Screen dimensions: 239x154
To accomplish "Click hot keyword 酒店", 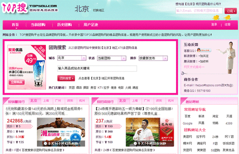I will click(x=79, y=88).
